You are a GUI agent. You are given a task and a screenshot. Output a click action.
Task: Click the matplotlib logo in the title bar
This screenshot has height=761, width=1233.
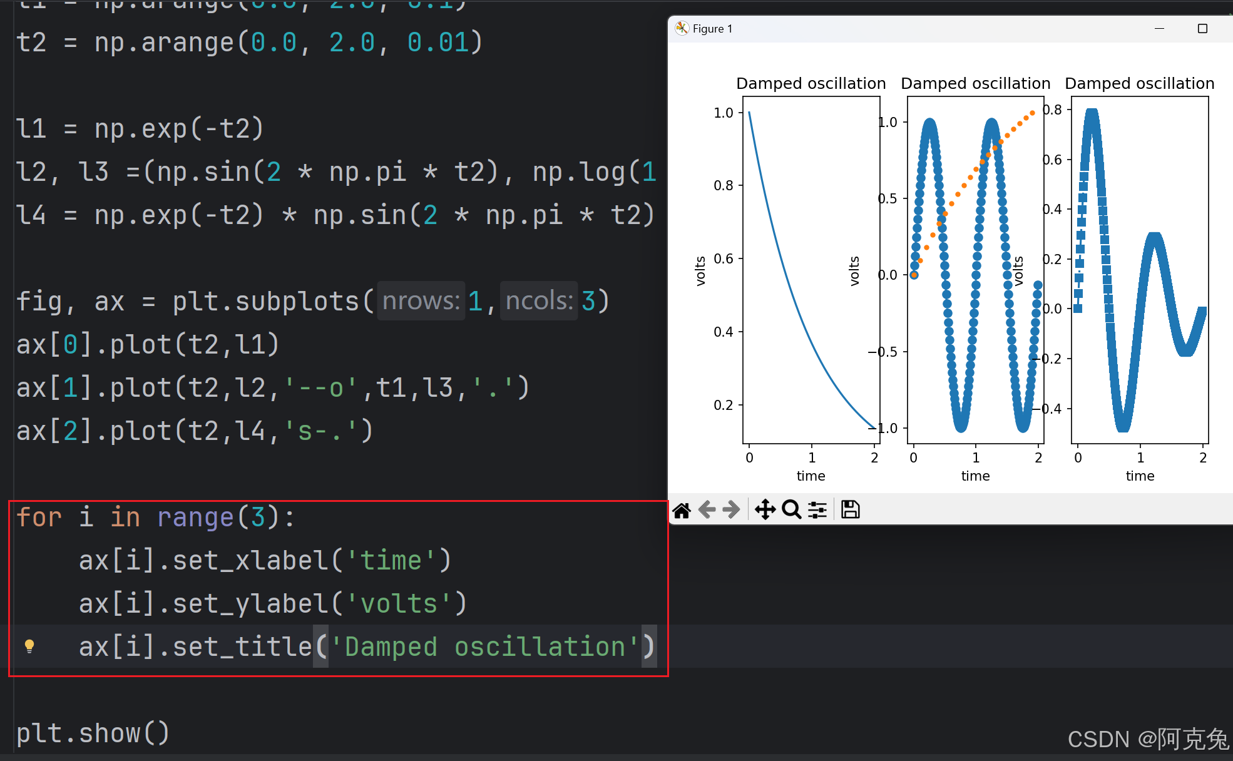681,28
